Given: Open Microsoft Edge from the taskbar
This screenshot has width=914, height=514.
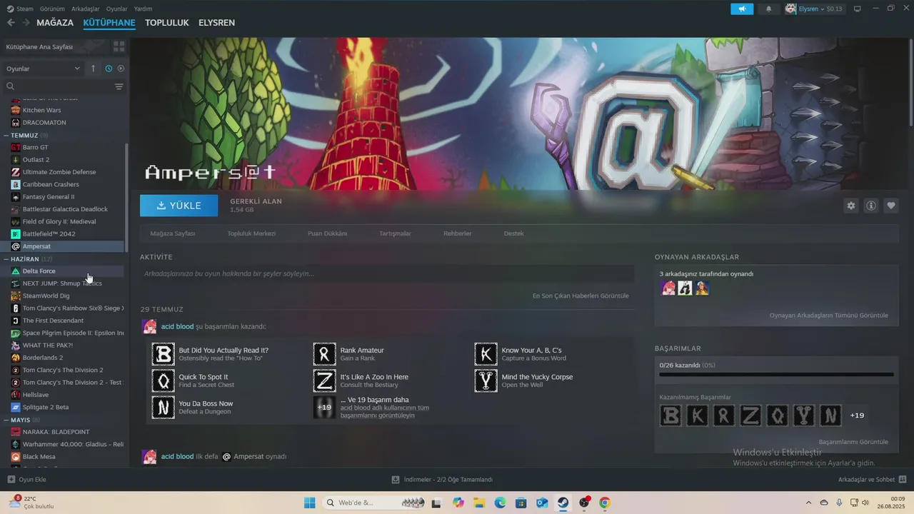Looking at the screenshot, I should coord(501,503).
